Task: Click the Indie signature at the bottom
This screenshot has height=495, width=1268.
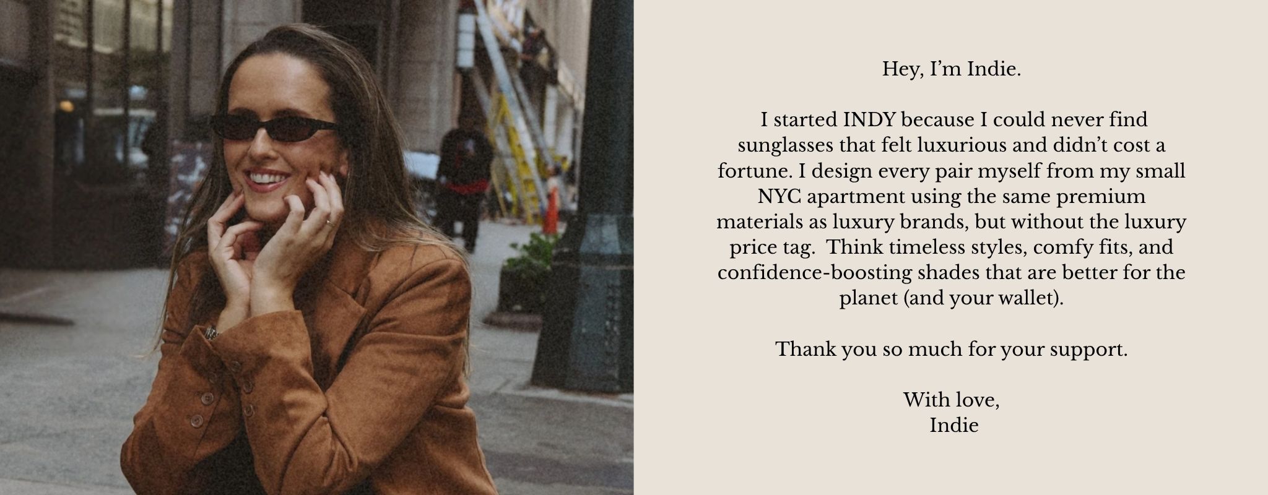Action: tap(953, 426)
